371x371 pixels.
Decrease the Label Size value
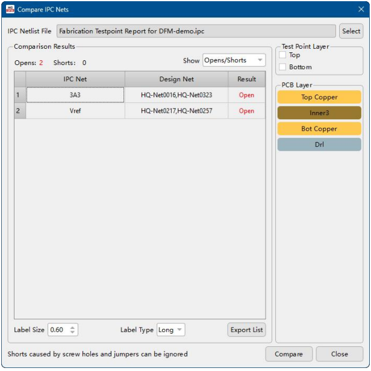click(73, 332)
